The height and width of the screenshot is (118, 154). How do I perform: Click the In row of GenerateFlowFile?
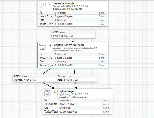(73, 13)
